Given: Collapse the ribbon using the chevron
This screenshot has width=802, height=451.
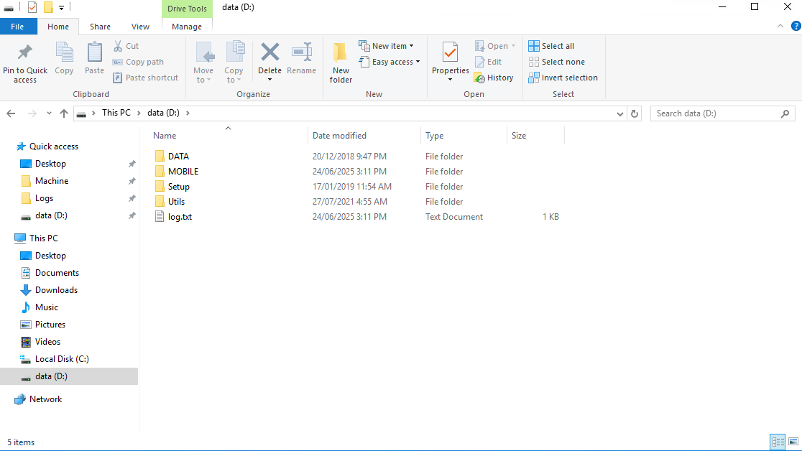Looking at the screenshot, I should [781, 27].
